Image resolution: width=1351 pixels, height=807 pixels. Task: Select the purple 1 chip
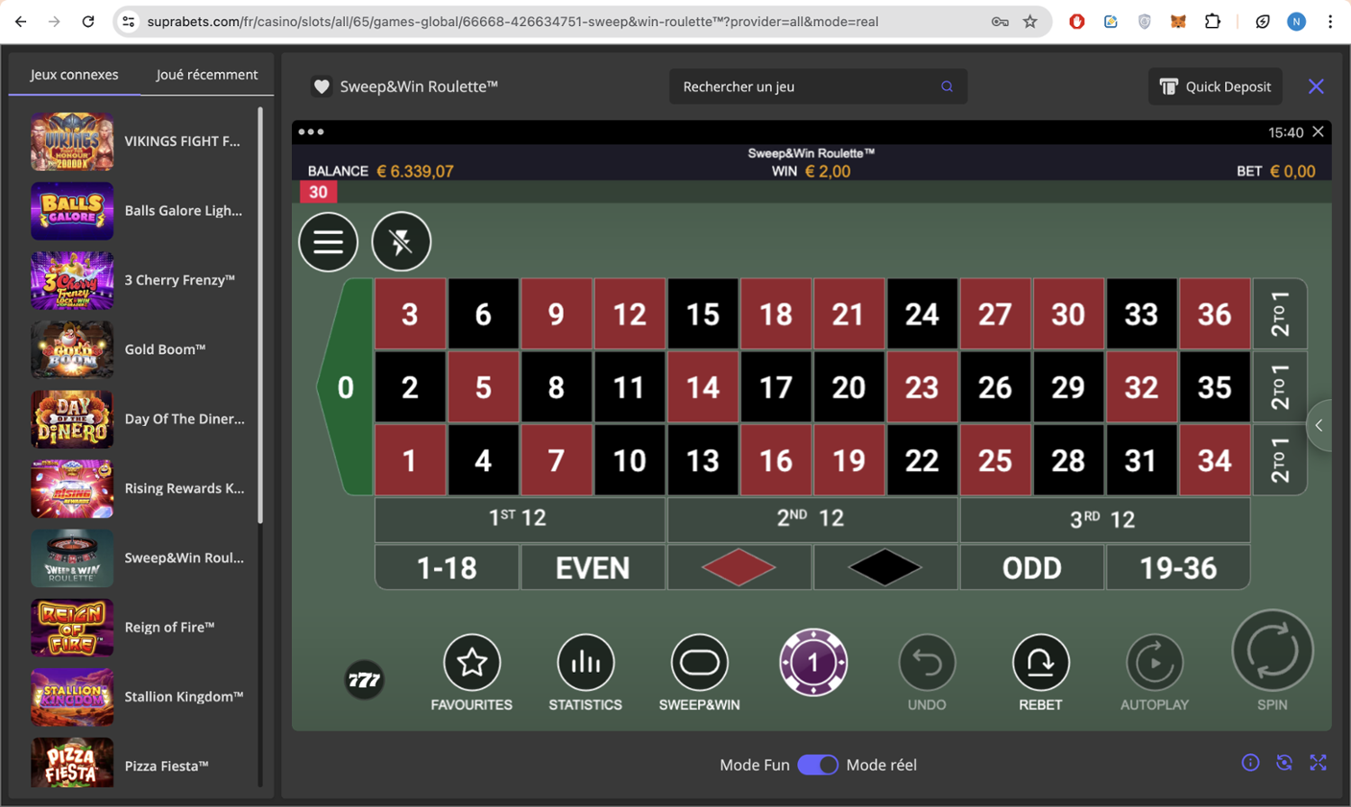pyautogui.click(x=813, y=663)
